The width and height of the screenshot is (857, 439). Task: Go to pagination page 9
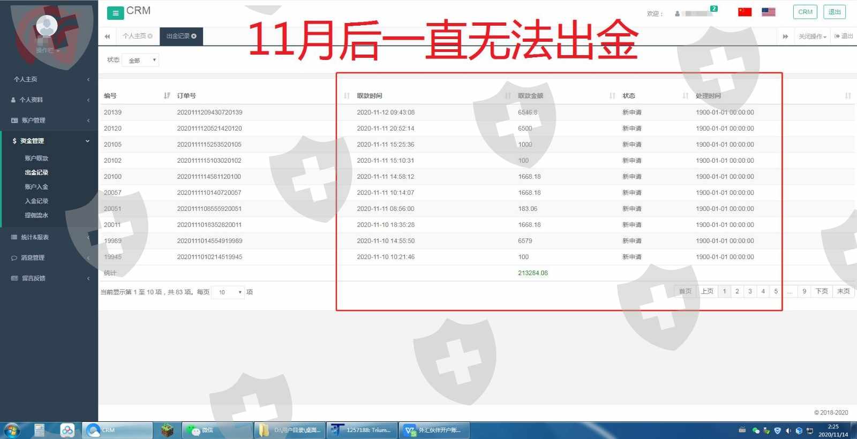(x=804, y=291)
